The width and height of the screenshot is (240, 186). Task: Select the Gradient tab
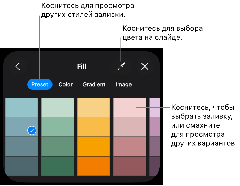94,84
